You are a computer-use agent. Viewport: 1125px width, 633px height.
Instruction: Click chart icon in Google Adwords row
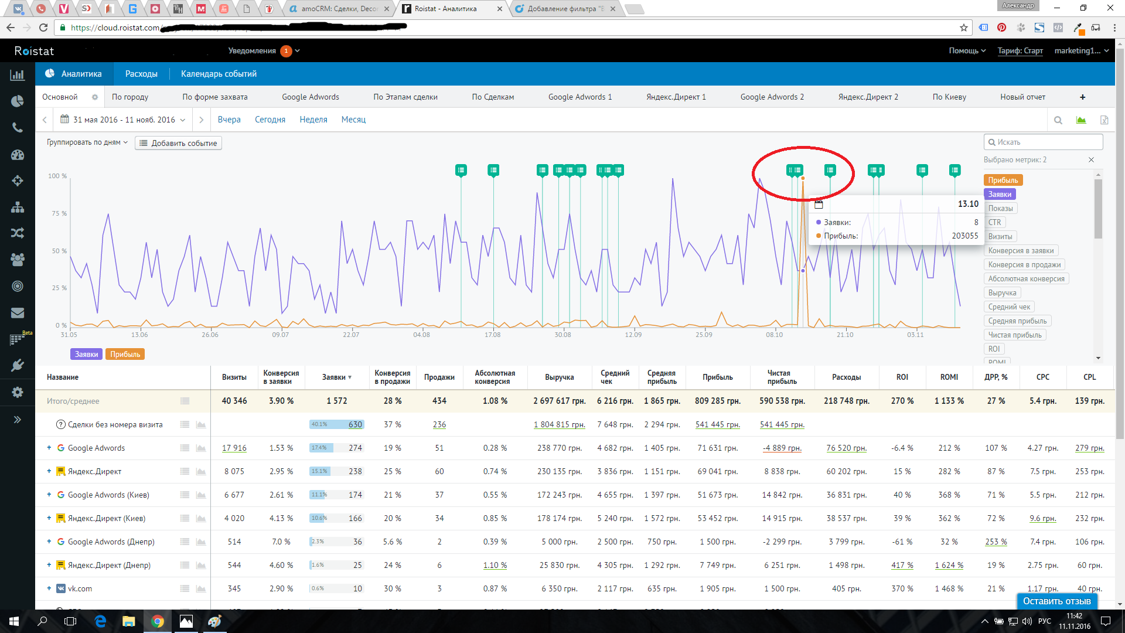point(201,448)
